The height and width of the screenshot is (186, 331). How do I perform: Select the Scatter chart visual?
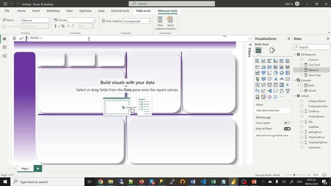pyautogui.click(x=269, y=73)
